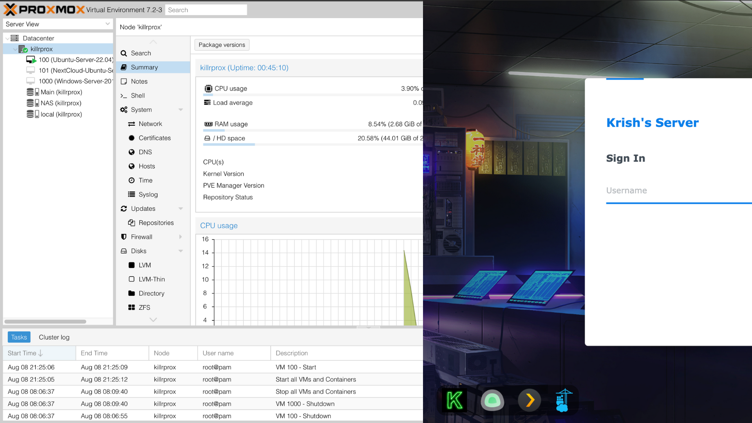Click the Summary book icon

click(x=124, y=67)
